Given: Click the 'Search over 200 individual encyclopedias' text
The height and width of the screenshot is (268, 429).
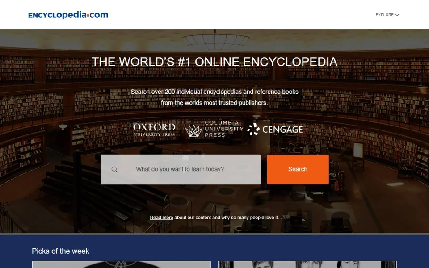Looking at the screenshot, I should 214,92.
